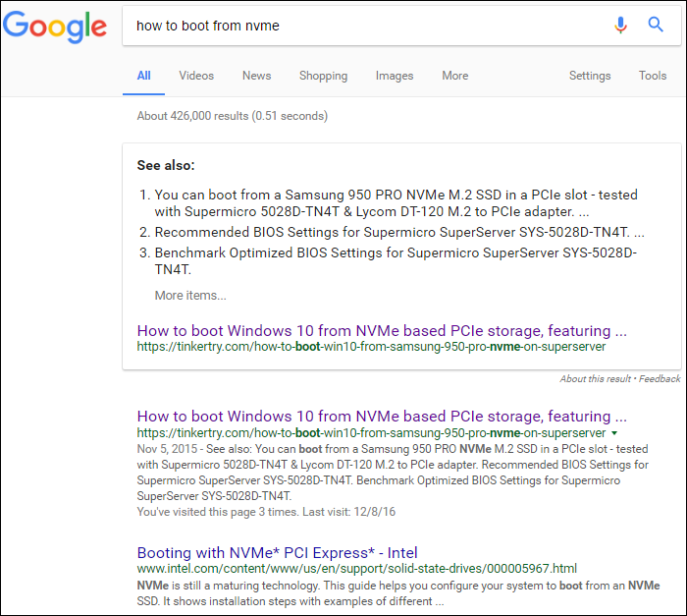The width and height of the screenshot is (687, 616).
Task: Click snippet item 1 about Samsung 950 PRO
Action: pyautogui.click(x=396, y=203)
